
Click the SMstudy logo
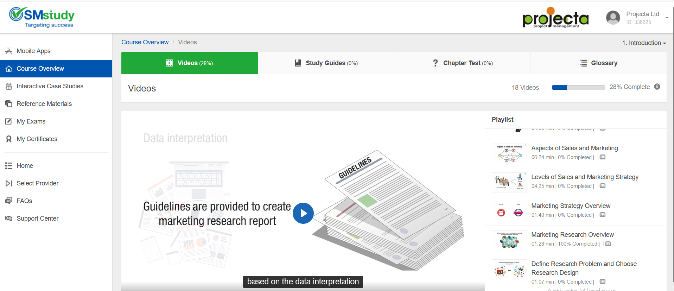[42, 17]
